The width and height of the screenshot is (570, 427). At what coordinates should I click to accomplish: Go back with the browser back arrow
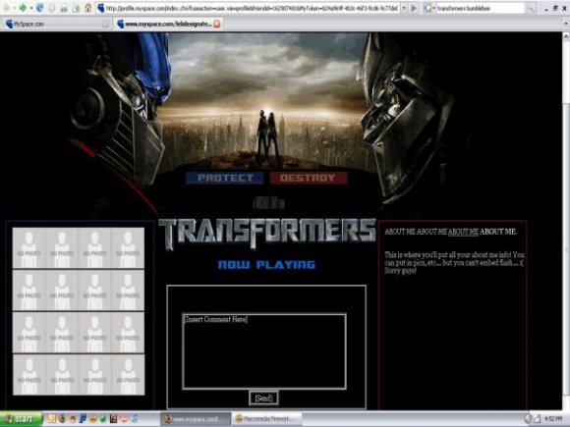[7, 8]
